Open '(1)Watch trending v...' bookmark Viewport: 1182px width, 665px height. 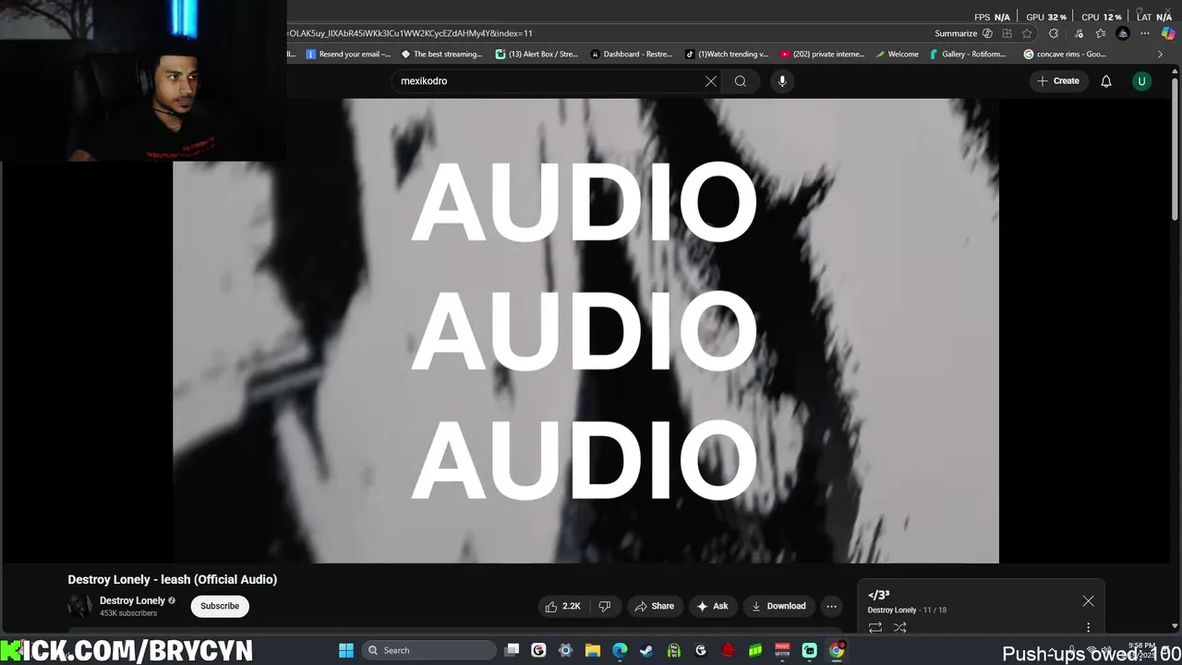point(727,54)
